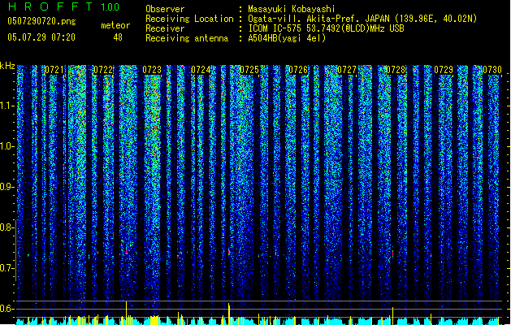Click the Receiving antenna label

coord(187,38)
